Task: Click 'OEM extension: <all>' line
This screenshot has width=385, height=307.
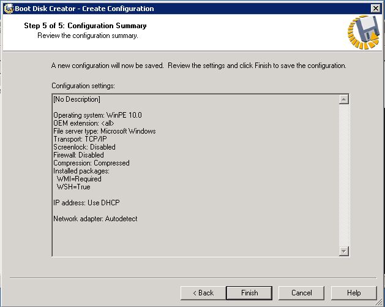Action: [x=84, y=123]
